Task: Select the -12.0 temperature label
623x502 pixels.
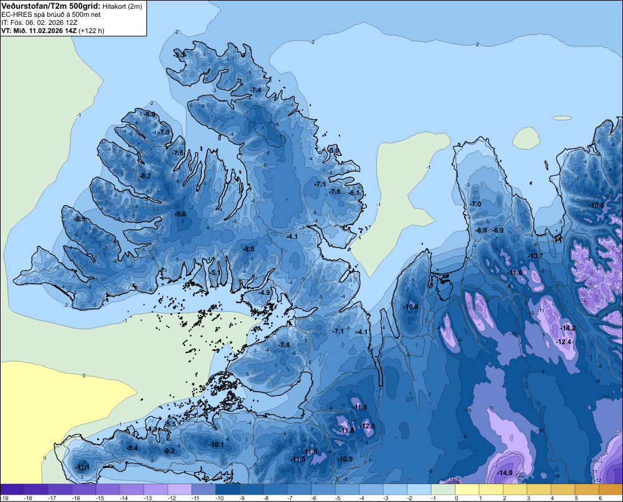Action: click(x=367, y=426)
